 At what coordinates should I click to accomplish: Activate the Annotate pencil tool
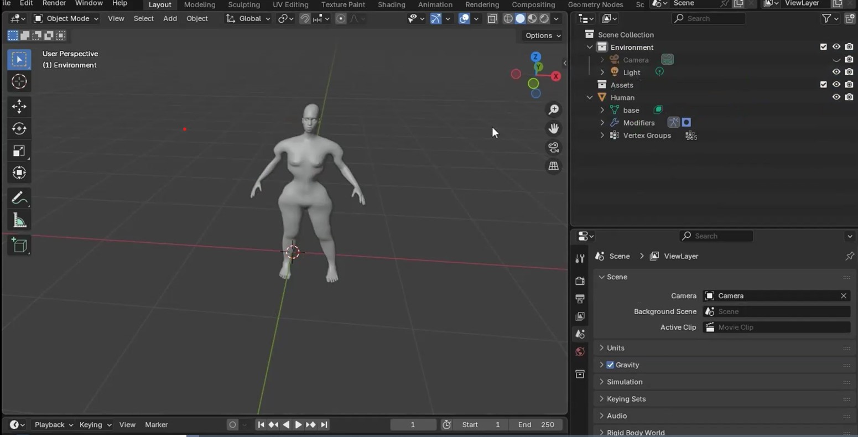coord(19,197)
